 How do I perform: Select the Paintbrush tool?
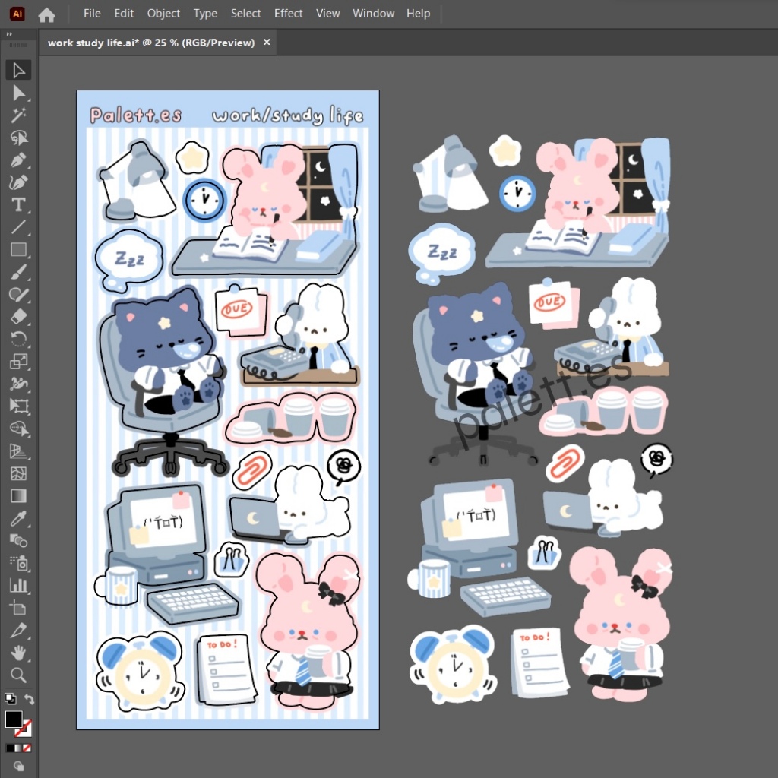[x=18, y=272]
